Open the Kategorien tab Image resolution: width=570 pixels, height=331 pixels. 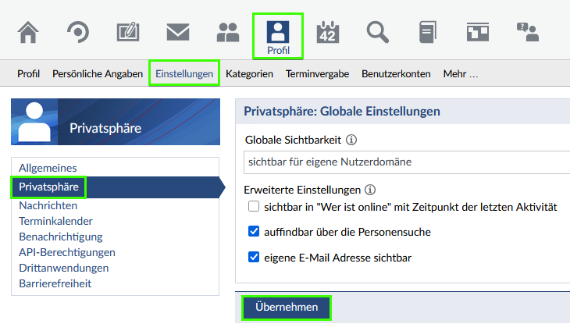pyautogui.click(x=249, y=74)
